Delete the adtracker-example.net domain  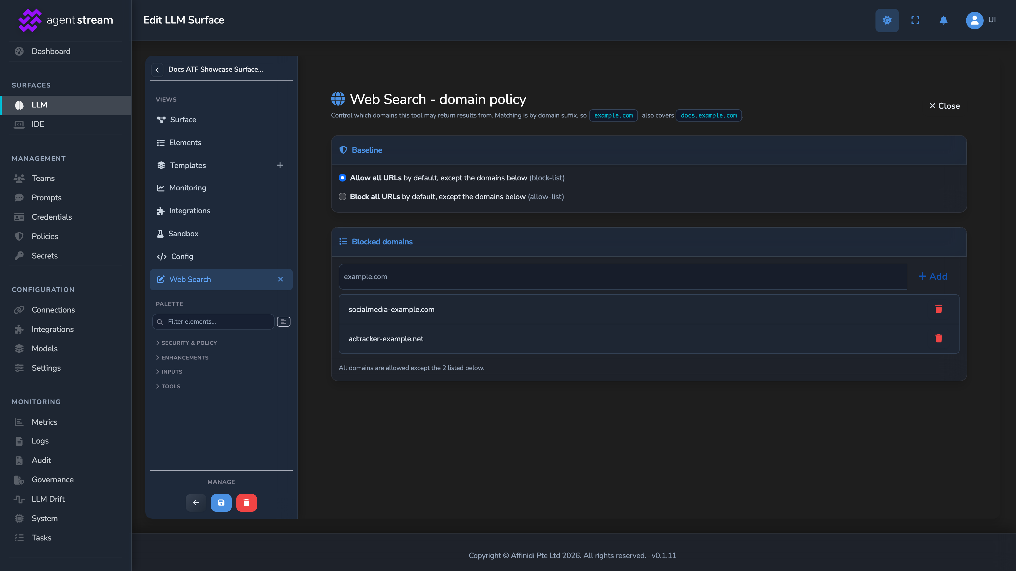(939, 338)
